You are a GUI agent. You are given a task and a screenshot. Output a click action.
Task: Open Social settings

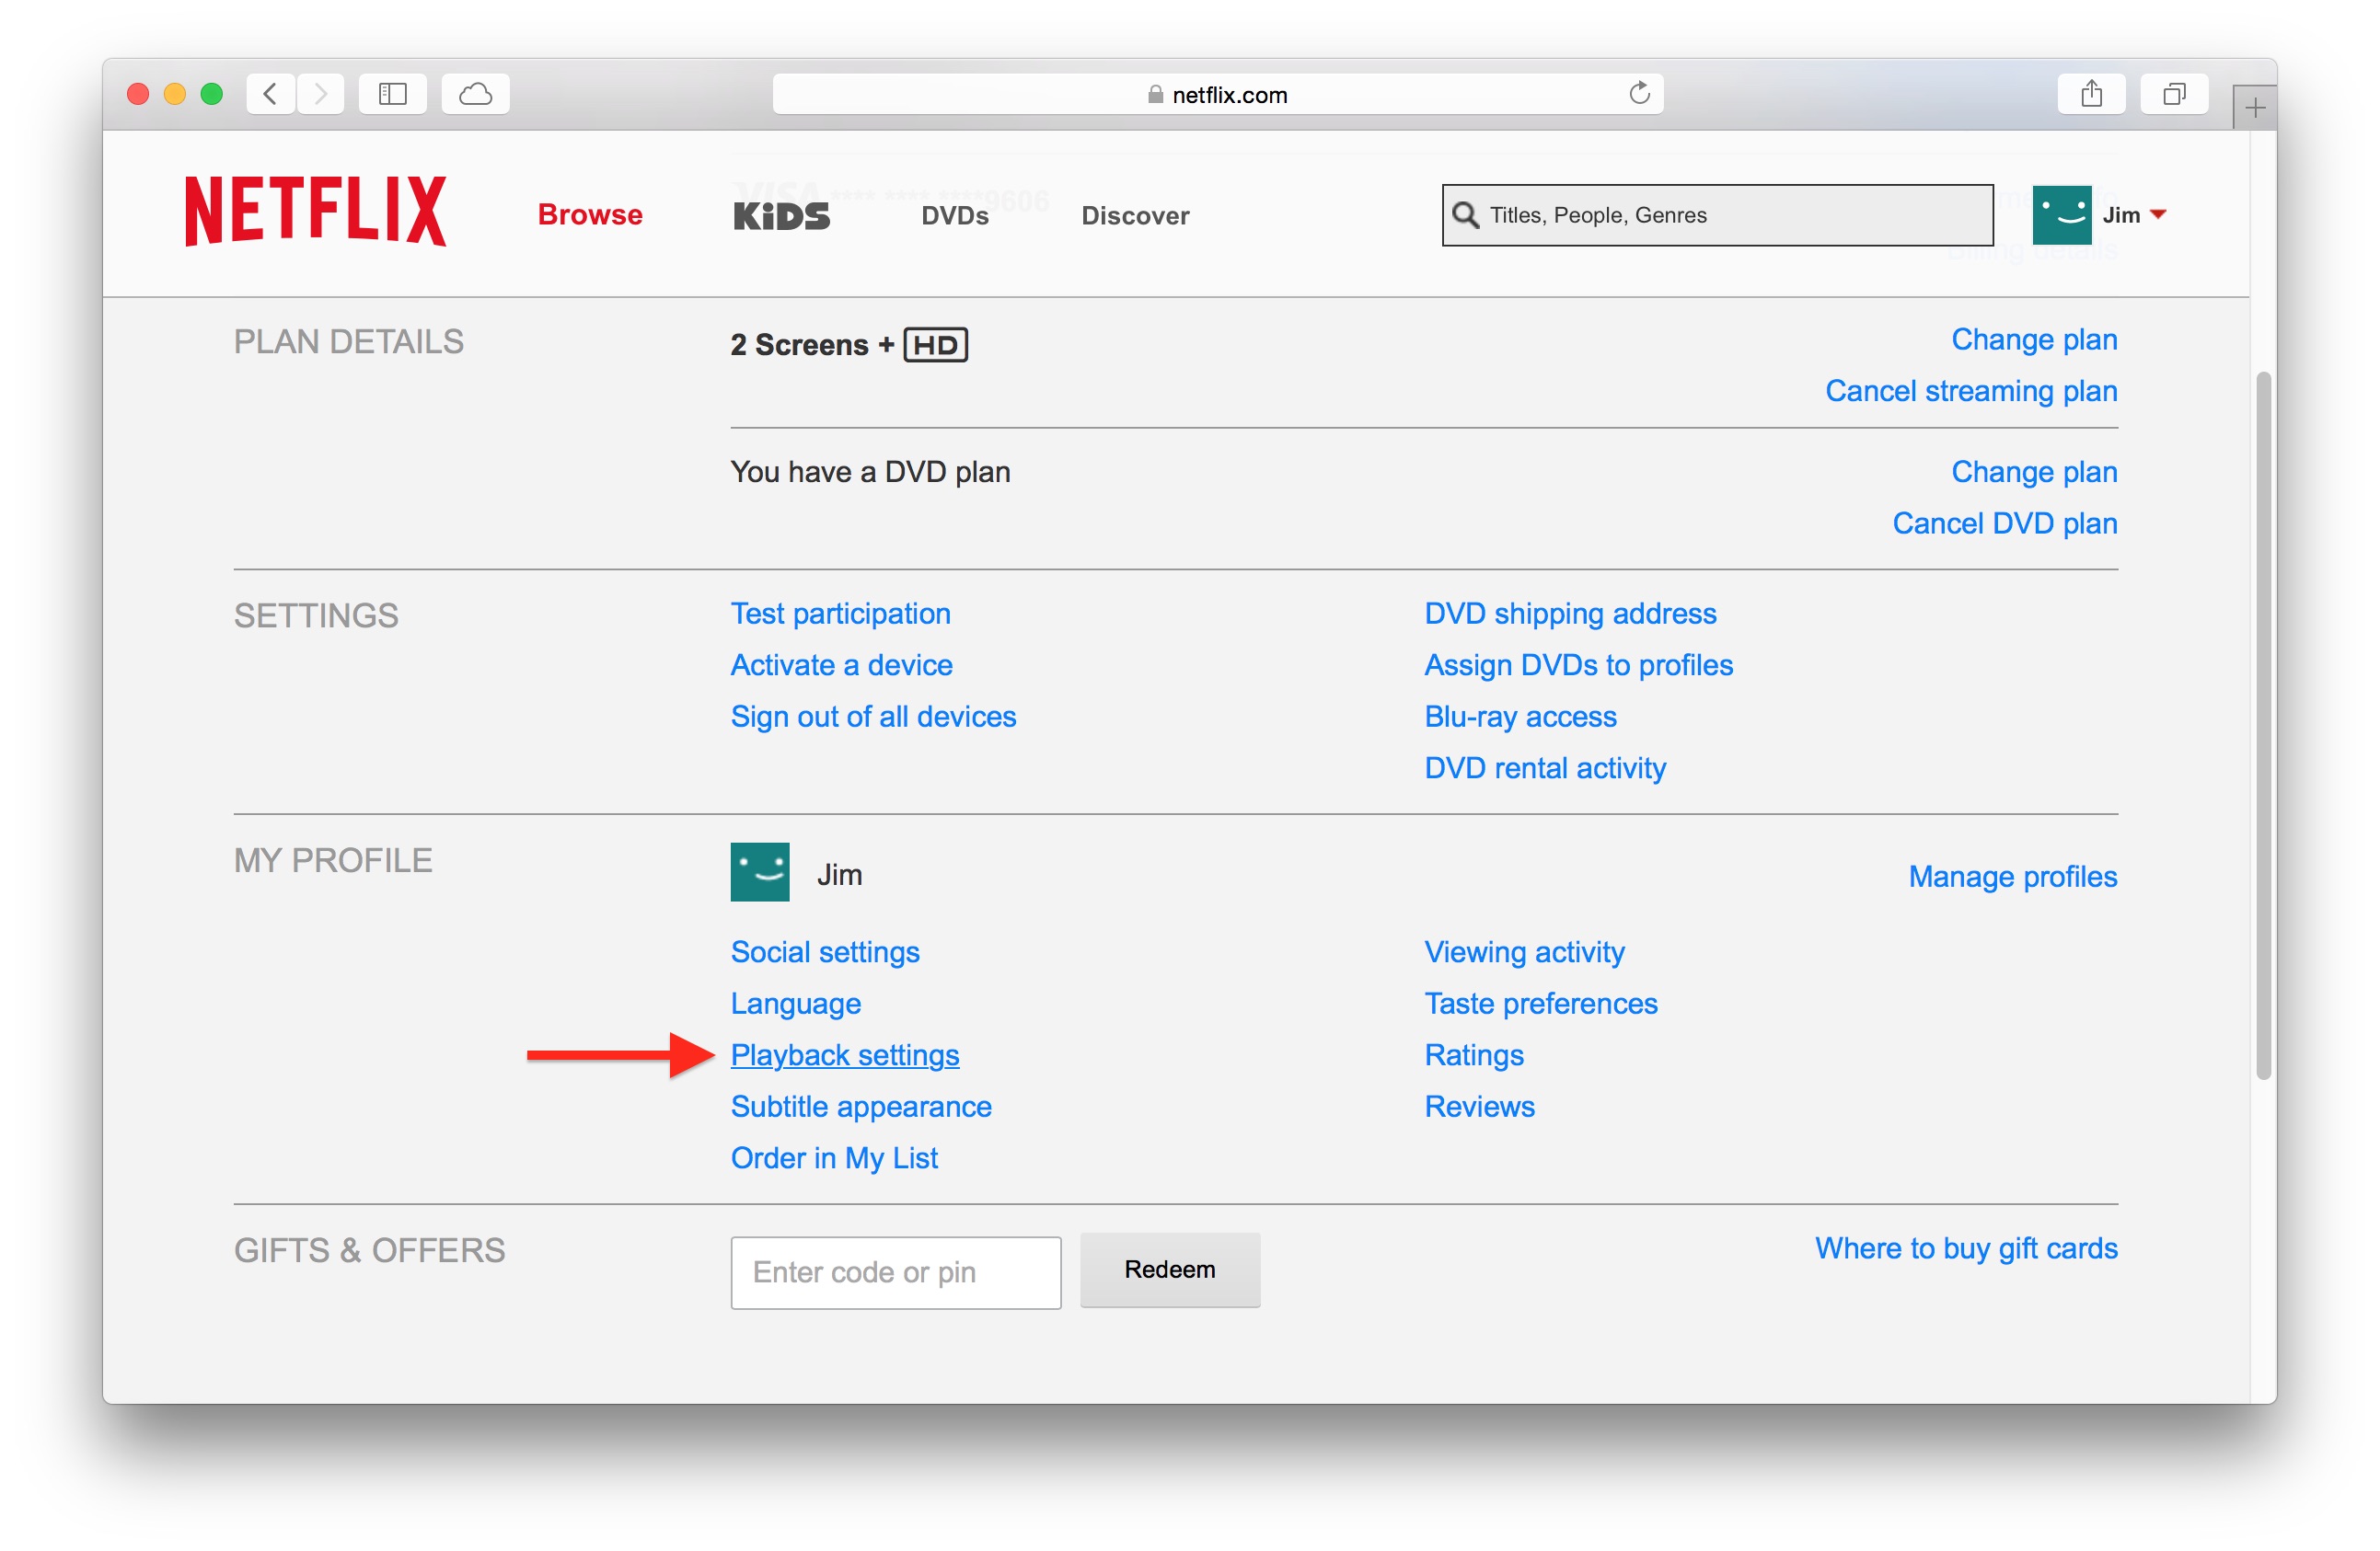[x=825, y=951]
